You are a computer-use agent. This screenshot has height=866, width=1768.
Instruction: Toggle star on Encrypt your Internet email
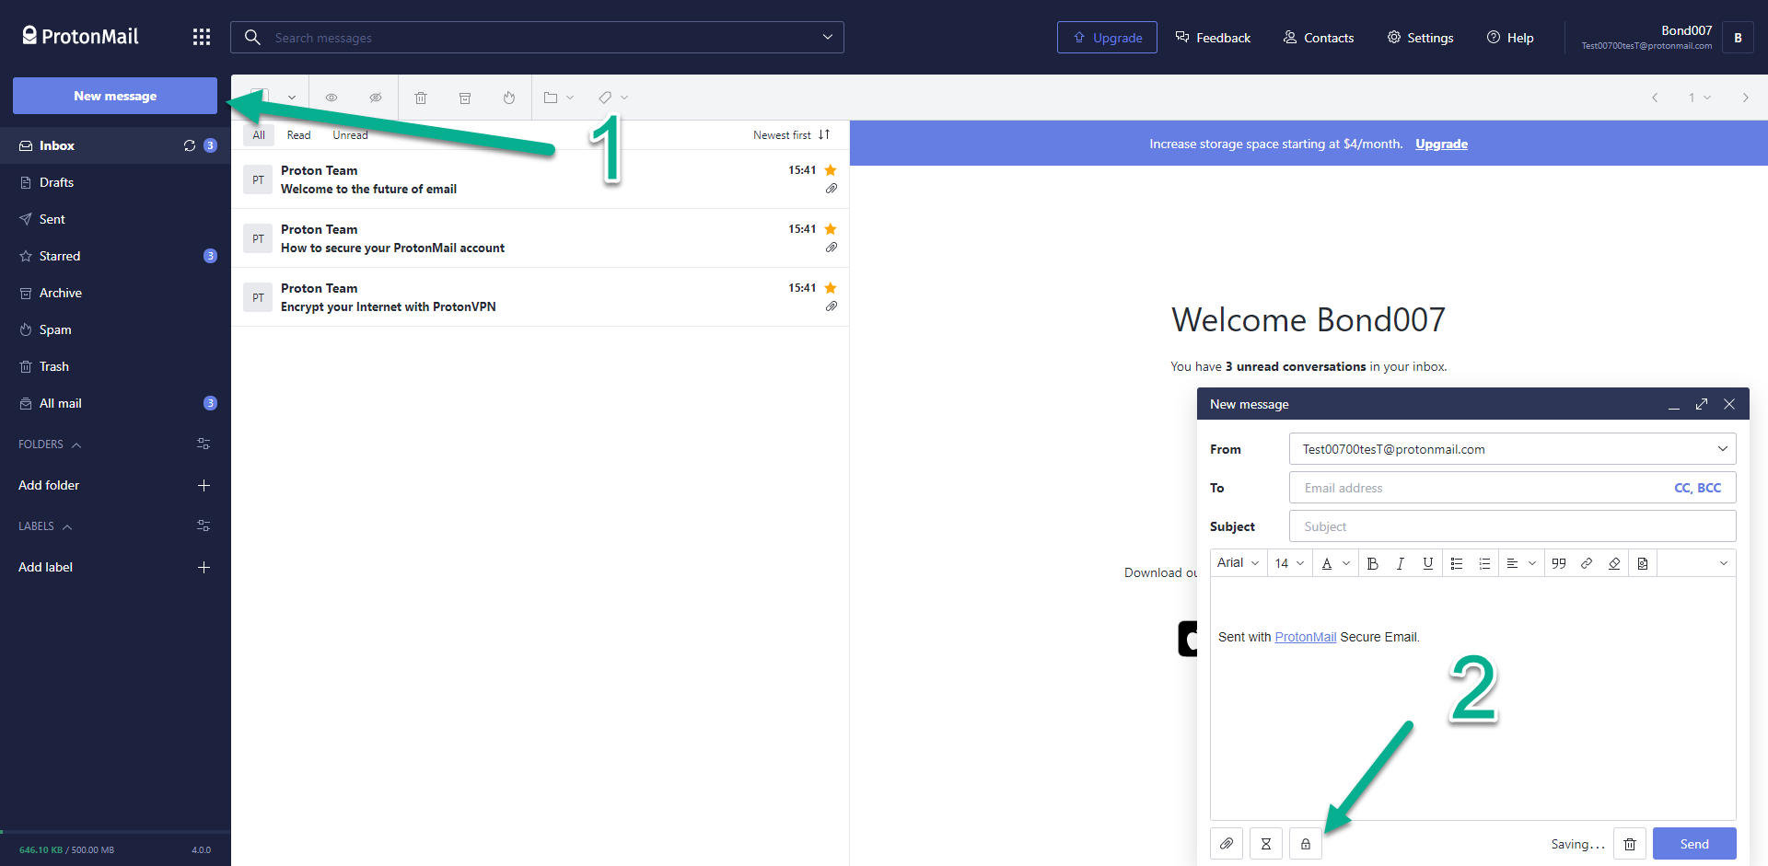[x=831, y=288]
